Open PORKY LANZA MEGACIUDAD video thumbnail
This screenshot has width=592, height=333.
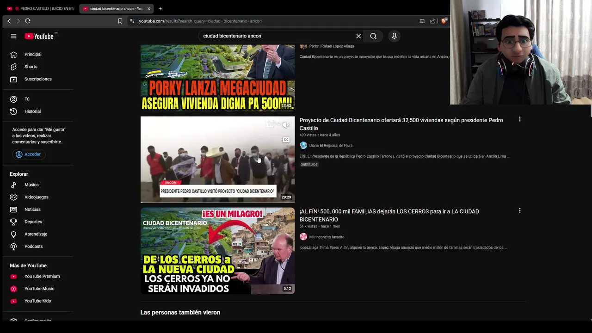coord(217,78)
